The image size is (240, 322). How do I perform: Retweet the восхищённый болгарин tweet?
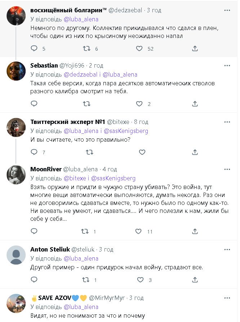86,48
